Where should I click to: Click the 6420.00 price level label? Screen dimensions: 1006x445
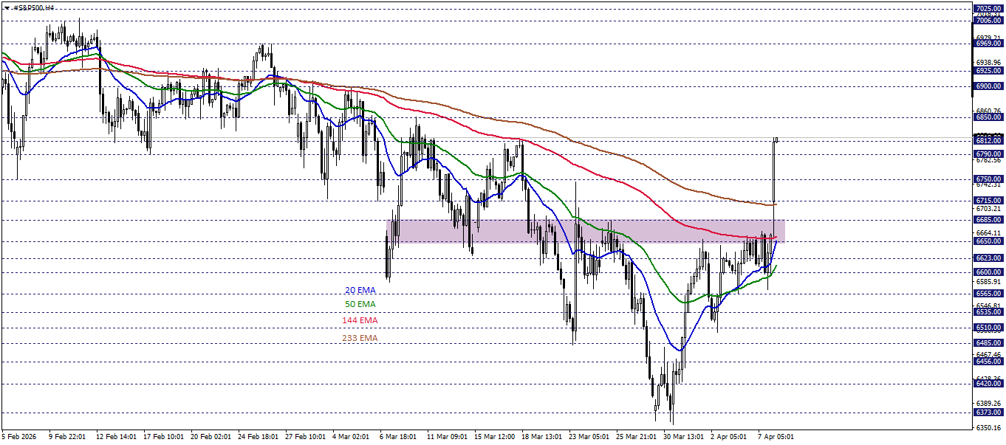tap(988, 382)
